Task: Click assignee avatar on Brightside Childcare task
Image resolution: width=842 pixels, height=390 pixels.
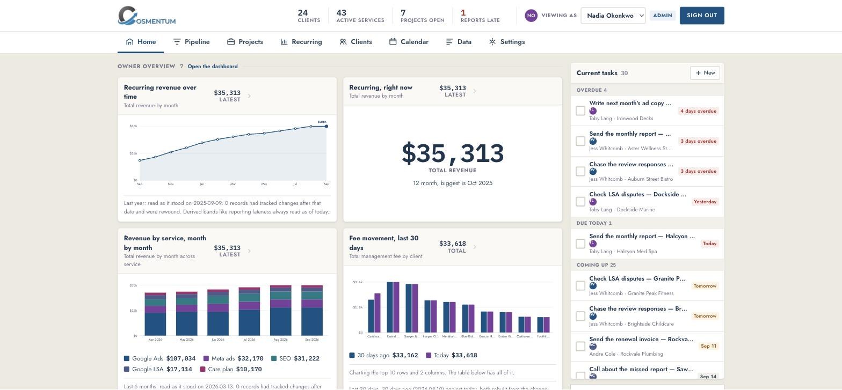Action: (593, 316)
